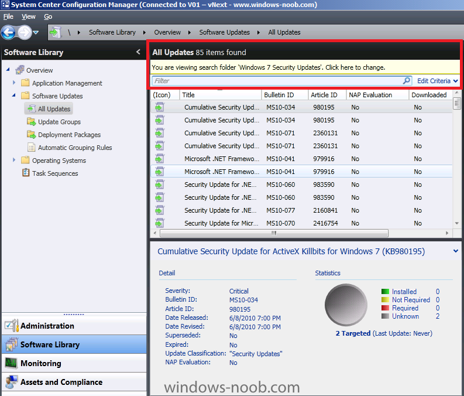The height and width of the screenshot is (396, 464).
Task: Select Task Sequences in the tree
Action: pyautogui.click(x=55, y=173)
